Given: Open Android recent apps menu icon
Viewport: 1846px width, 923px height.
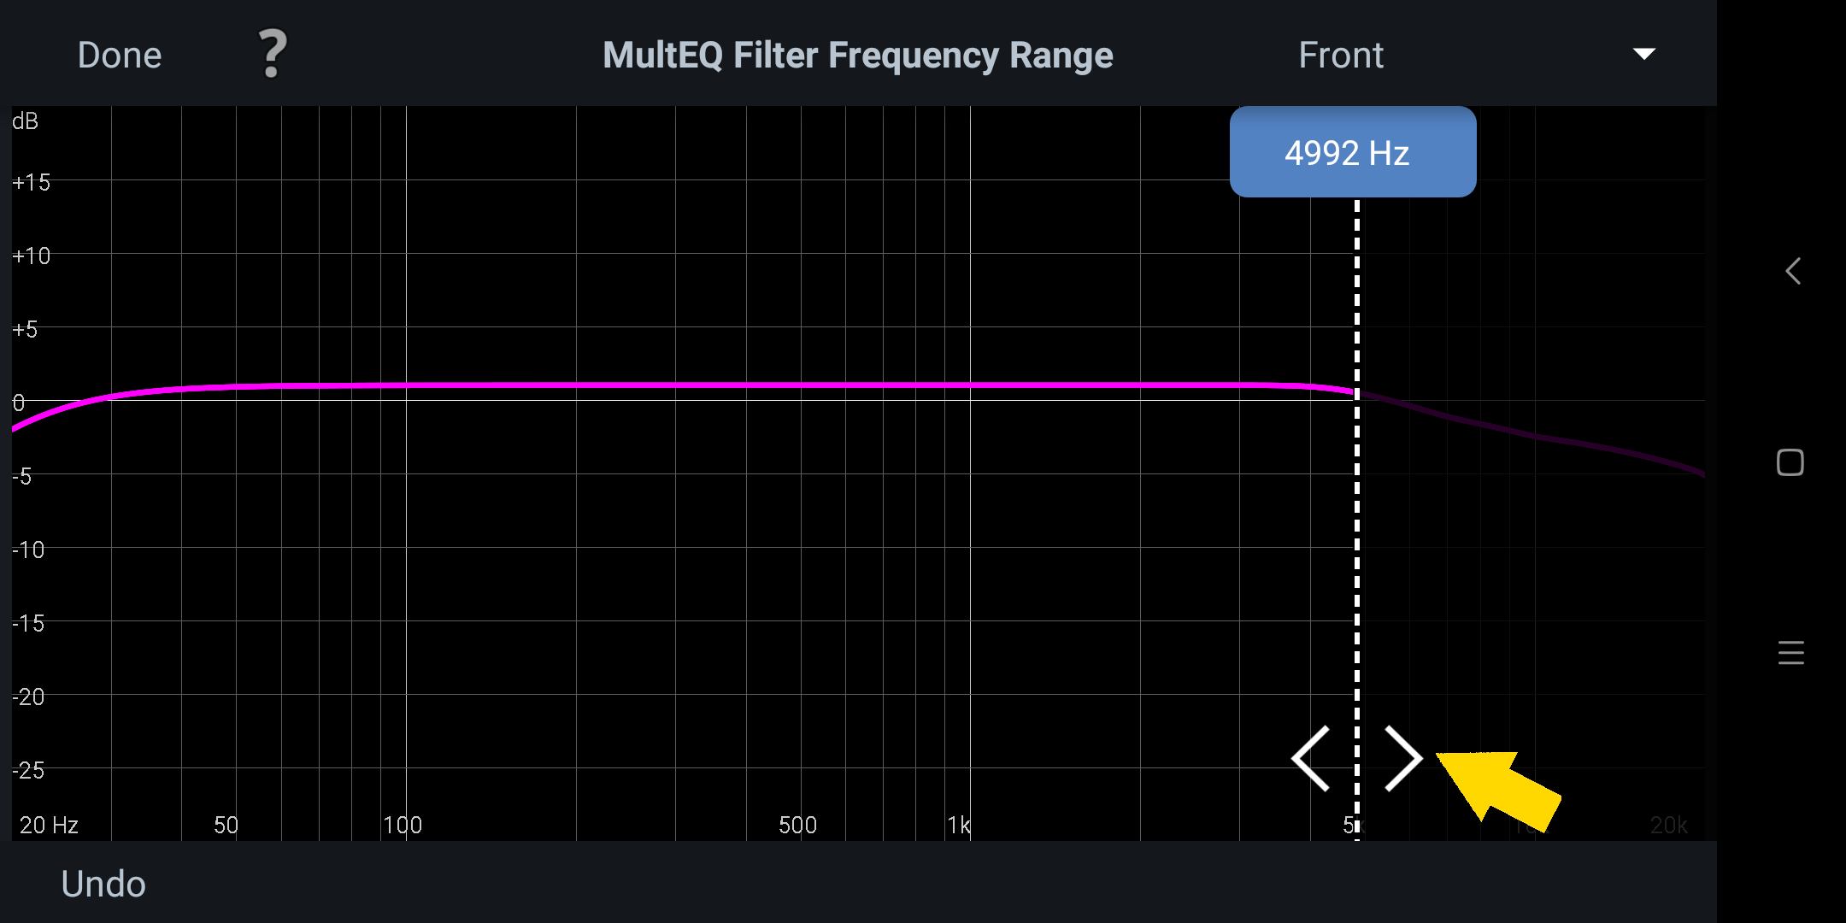Looking at the screenshot, I should [1790, 653].
